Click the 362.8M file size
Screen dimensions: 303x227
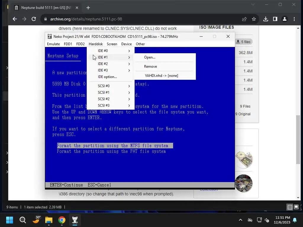coord(245,53)
